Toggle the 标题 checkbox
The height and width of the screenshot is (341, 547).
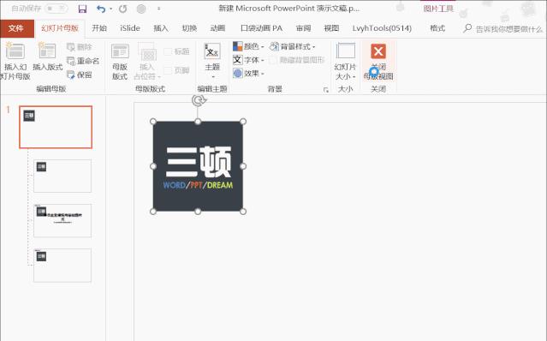coord(176,51)
